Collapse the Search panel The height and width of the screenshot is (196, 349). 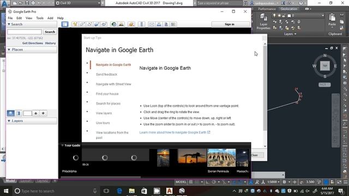pyautogui.click(x=9, y=24)
